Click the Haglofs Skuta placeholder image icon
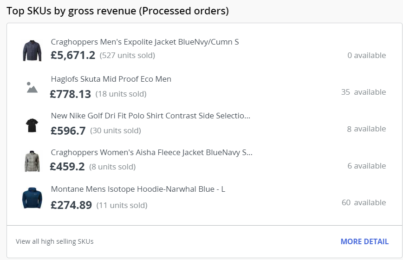This screenshot has width=403, height=260. (x=32, y=87)
